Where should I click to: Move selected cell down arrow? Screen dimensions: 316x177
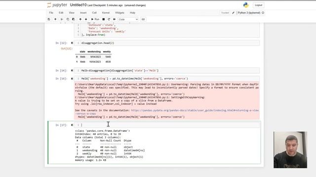pyautogui.click(x=86, y=19)
